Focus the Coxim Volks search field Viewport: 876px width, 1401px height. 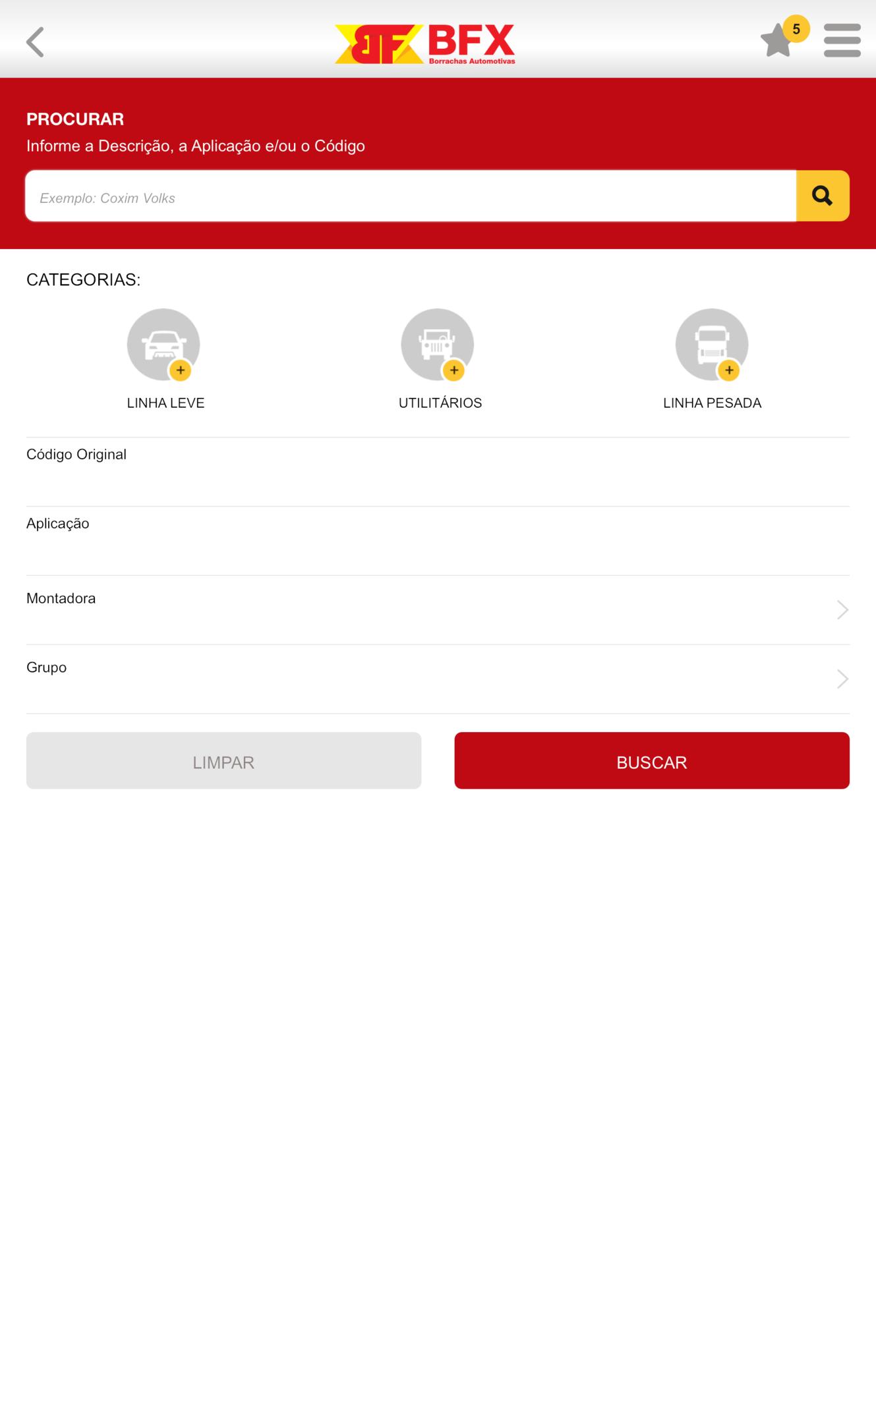pyautogui.click(x=411, y=196)
